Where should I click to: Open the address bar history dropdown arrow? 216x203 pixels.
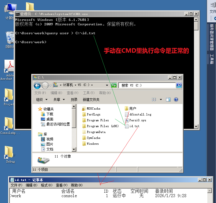click(107, 85)
